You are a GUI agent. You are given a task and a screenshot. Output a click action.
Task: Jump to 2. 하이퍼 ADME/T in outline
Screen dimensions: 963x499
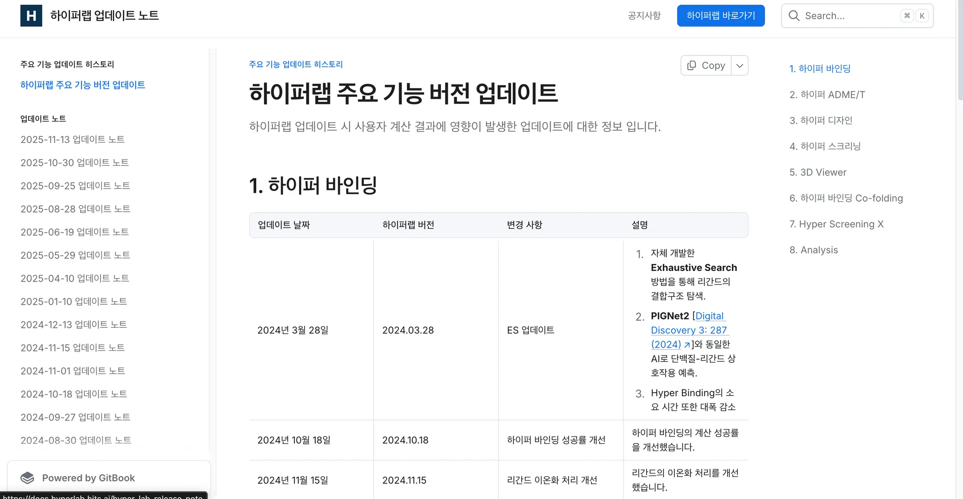827,95
